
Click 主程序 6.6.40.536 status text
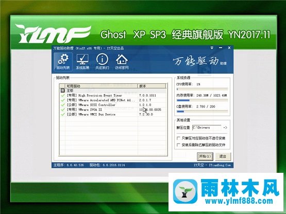point(69,165)
